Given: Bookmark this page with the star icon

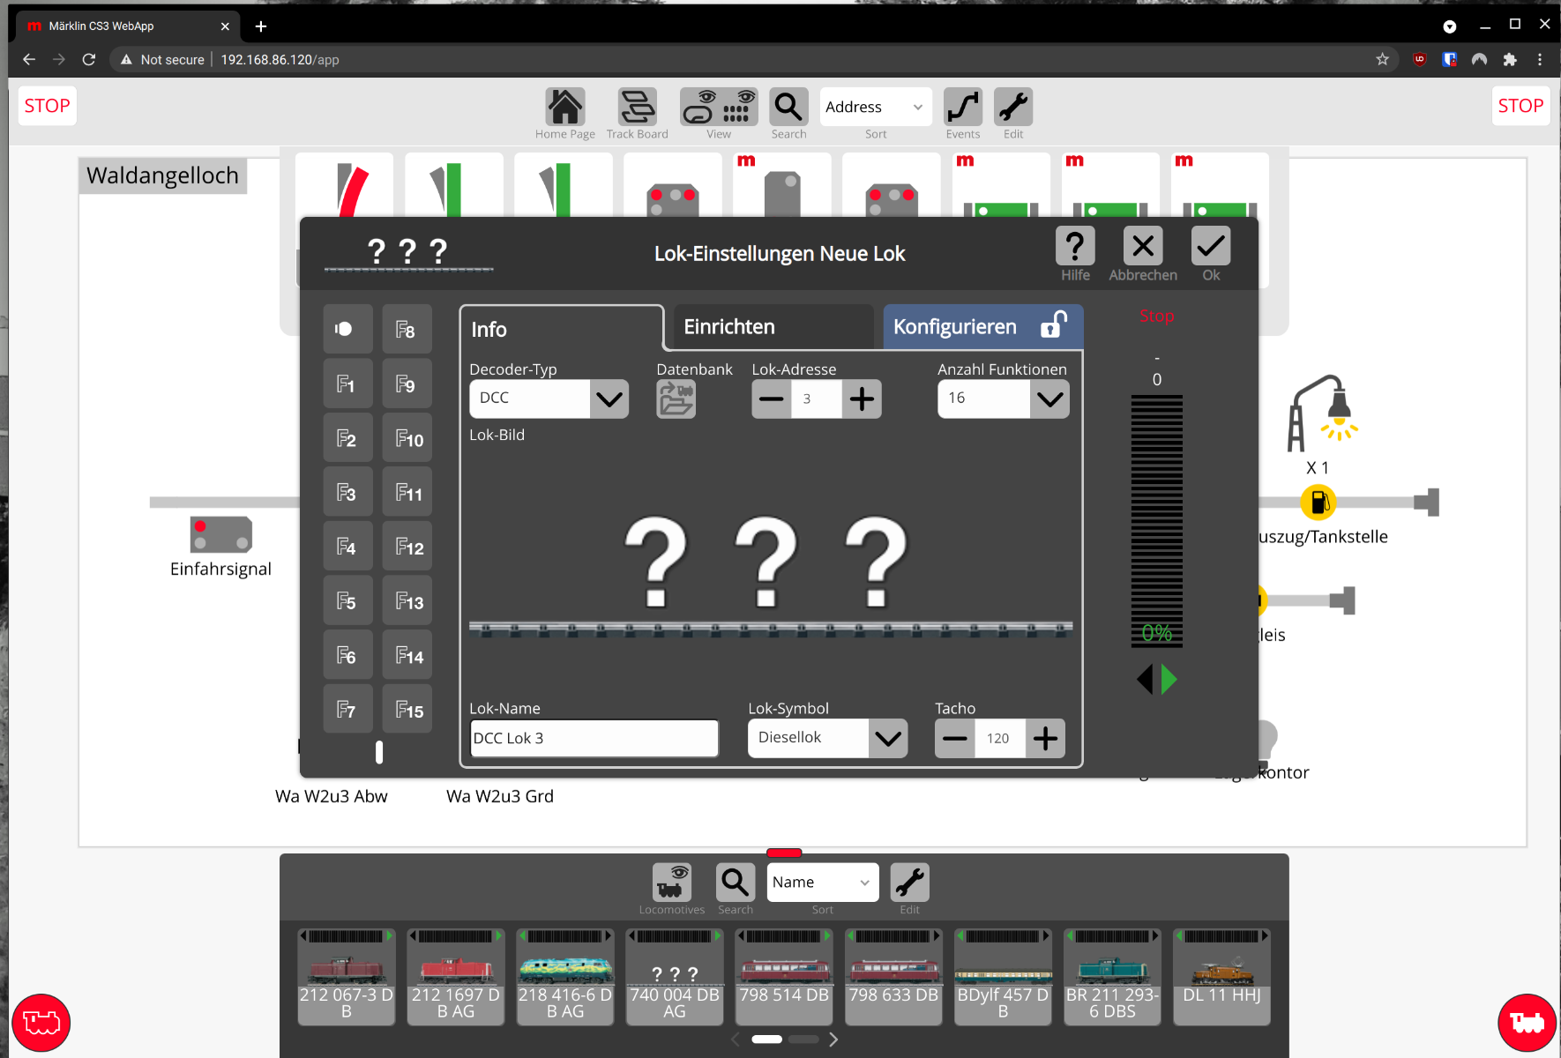Looking at the screenshot, I should tap(1382, 59).
